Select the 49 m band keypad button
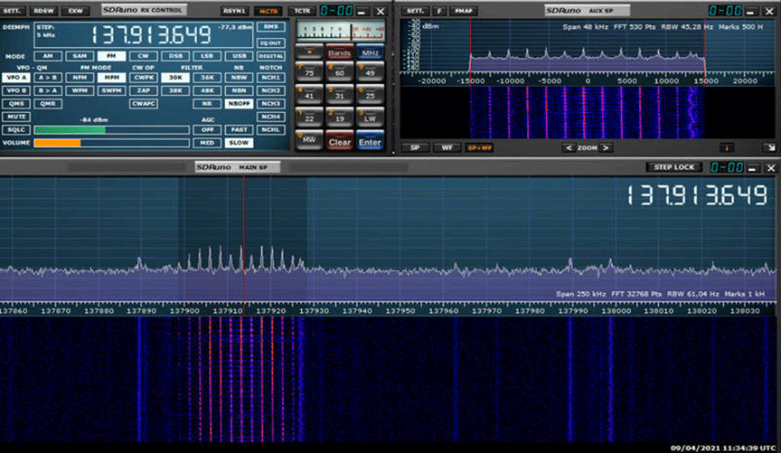Screen dimensions: 781x453 point(370,71)
